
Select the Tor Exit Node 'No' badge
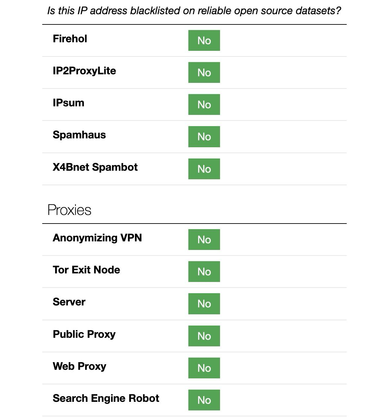204,272
